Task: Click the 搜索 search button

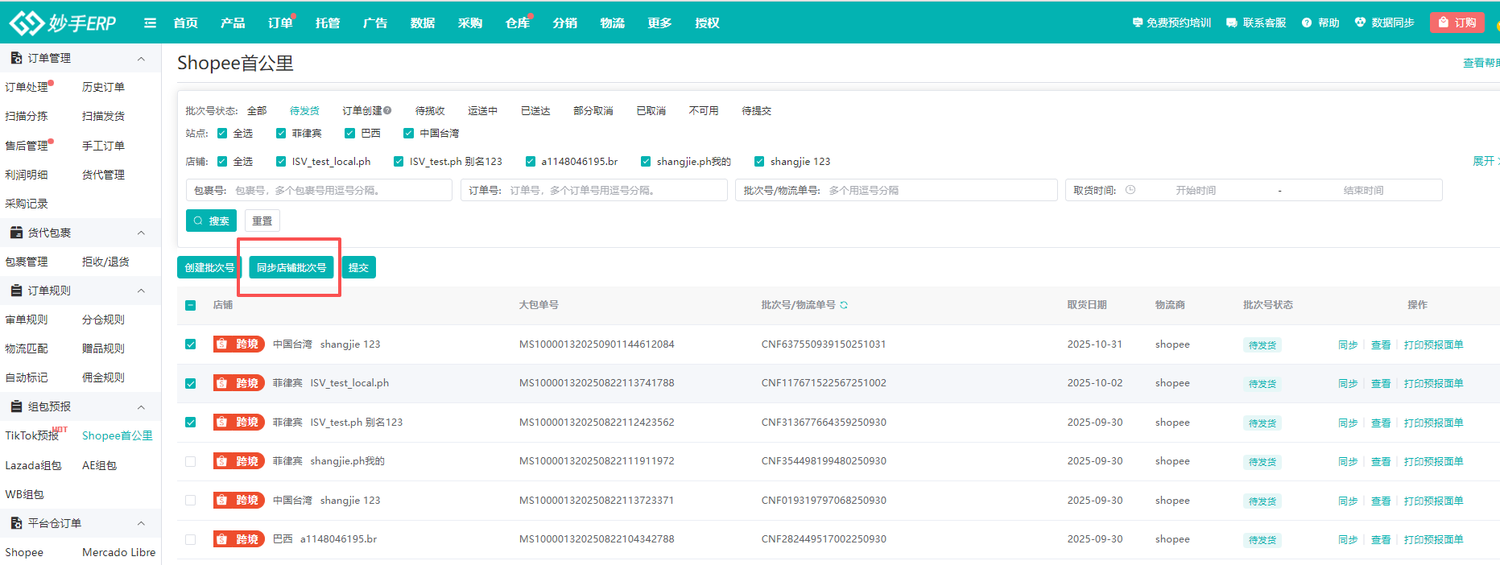Action: [x=211, y=221]
